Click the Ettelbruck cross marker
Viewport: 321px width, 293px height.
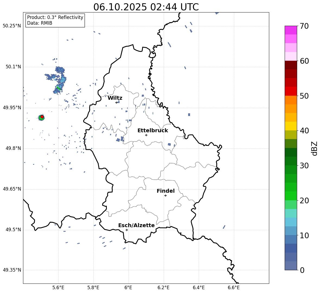(x=146, y=135)
